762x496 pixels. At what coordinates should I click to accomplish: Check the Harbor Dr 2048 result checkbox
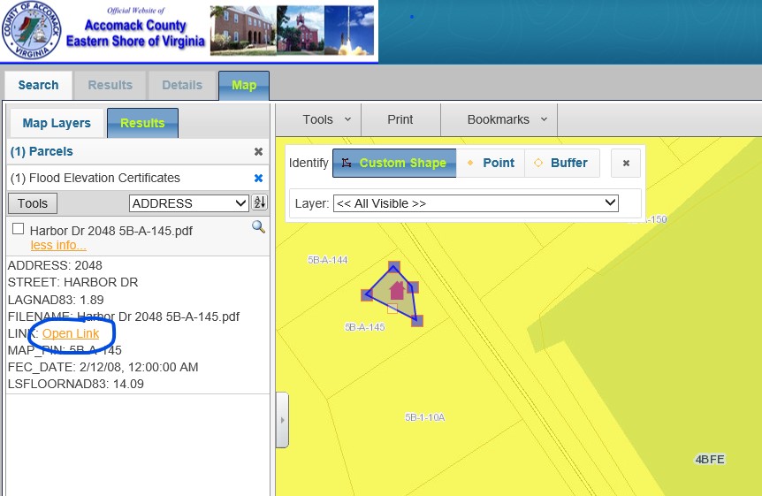pyautogui.click(x=18, y=230)
